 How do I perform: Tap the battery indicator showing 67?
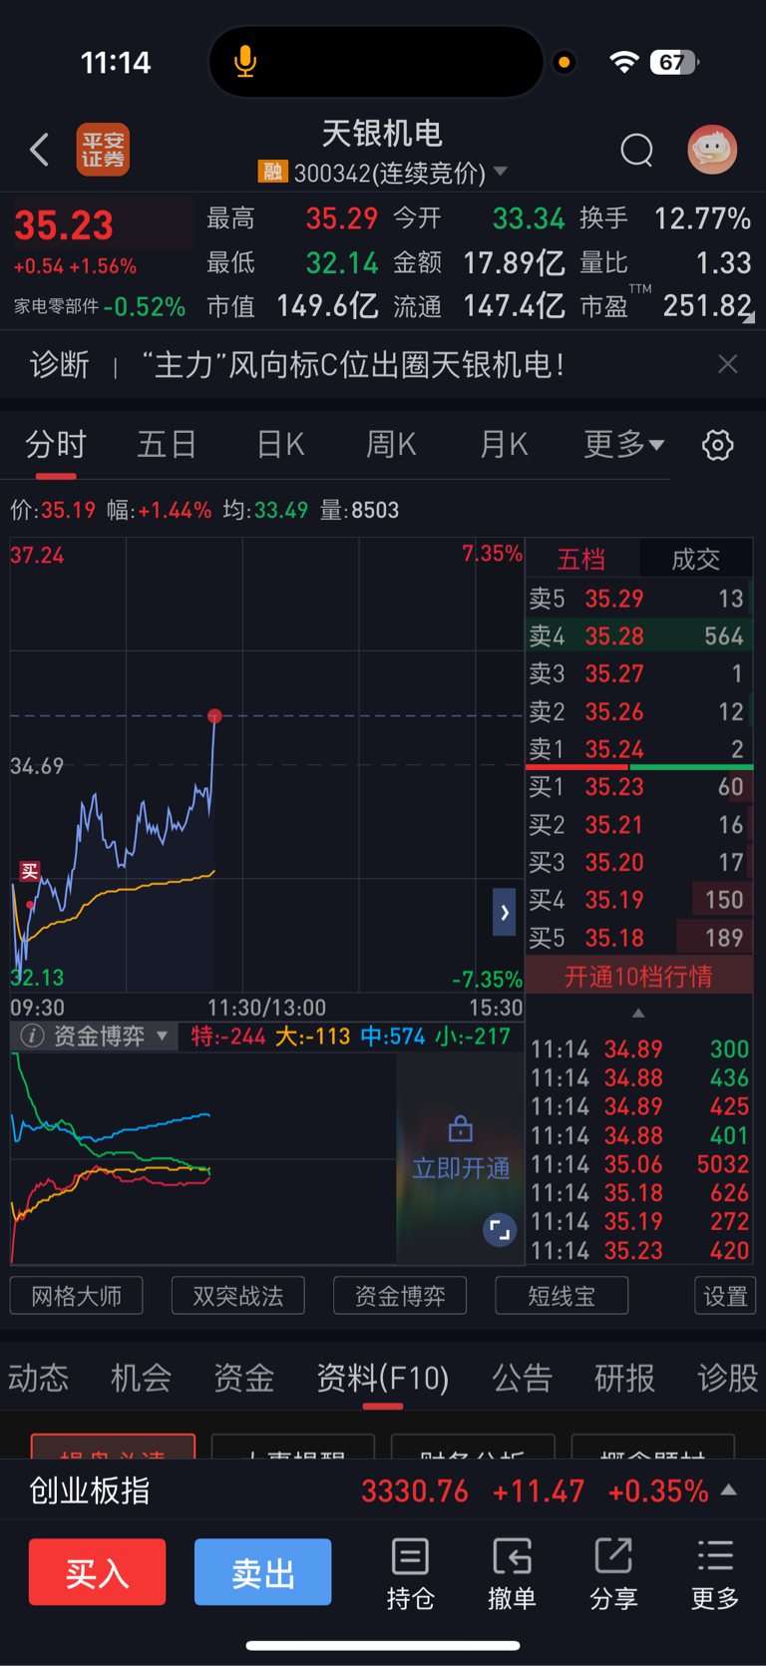tap(674, 62)
